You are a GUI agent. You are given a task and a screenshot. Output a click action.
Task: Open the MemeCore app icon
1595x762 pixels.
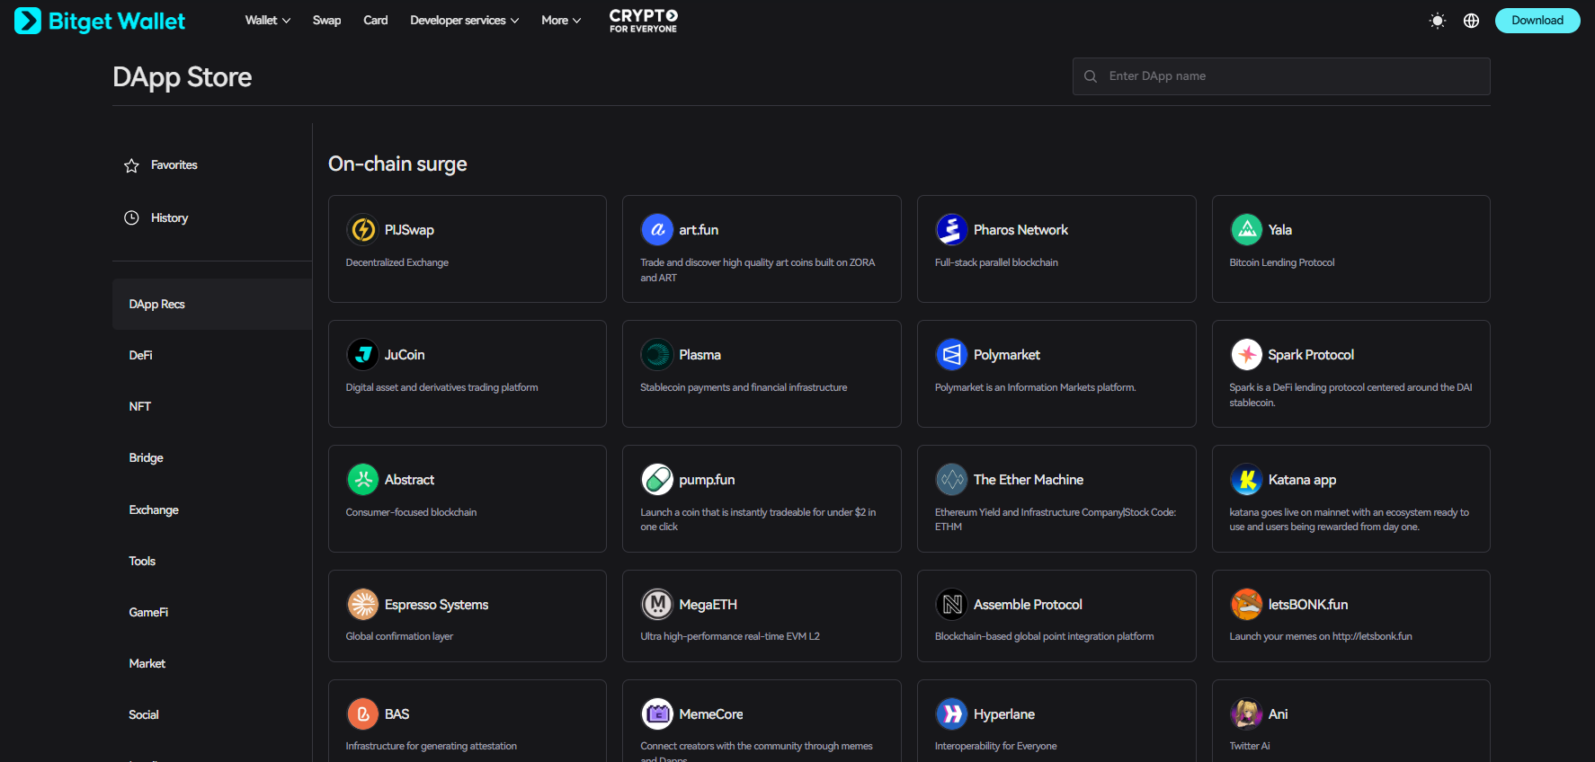tap(657, 714)
